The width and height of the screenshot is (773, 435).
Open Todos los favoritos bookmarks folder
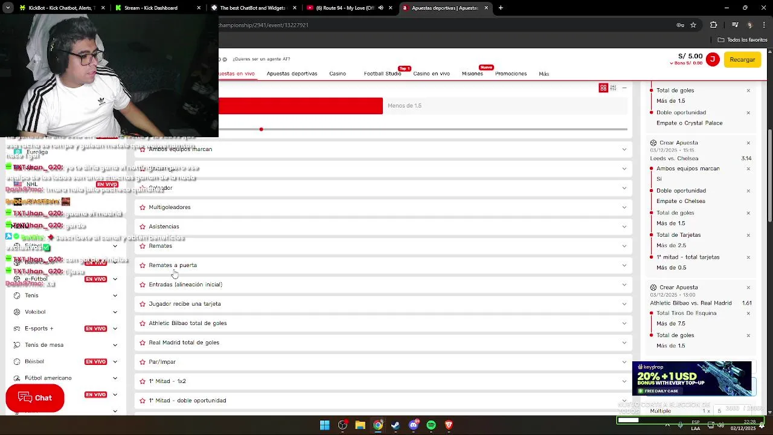pyautogui.click(x=743, y=40)
